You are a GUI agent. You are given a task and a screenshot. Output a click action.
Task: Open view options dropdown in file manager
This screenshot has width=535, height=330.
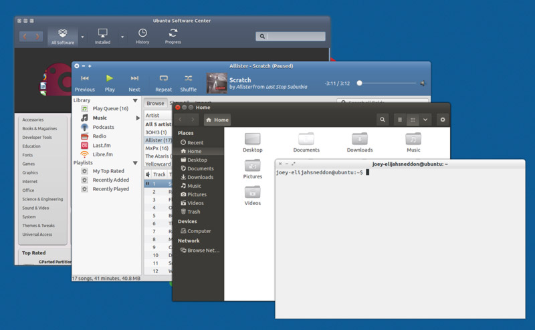tap(425, 120)
